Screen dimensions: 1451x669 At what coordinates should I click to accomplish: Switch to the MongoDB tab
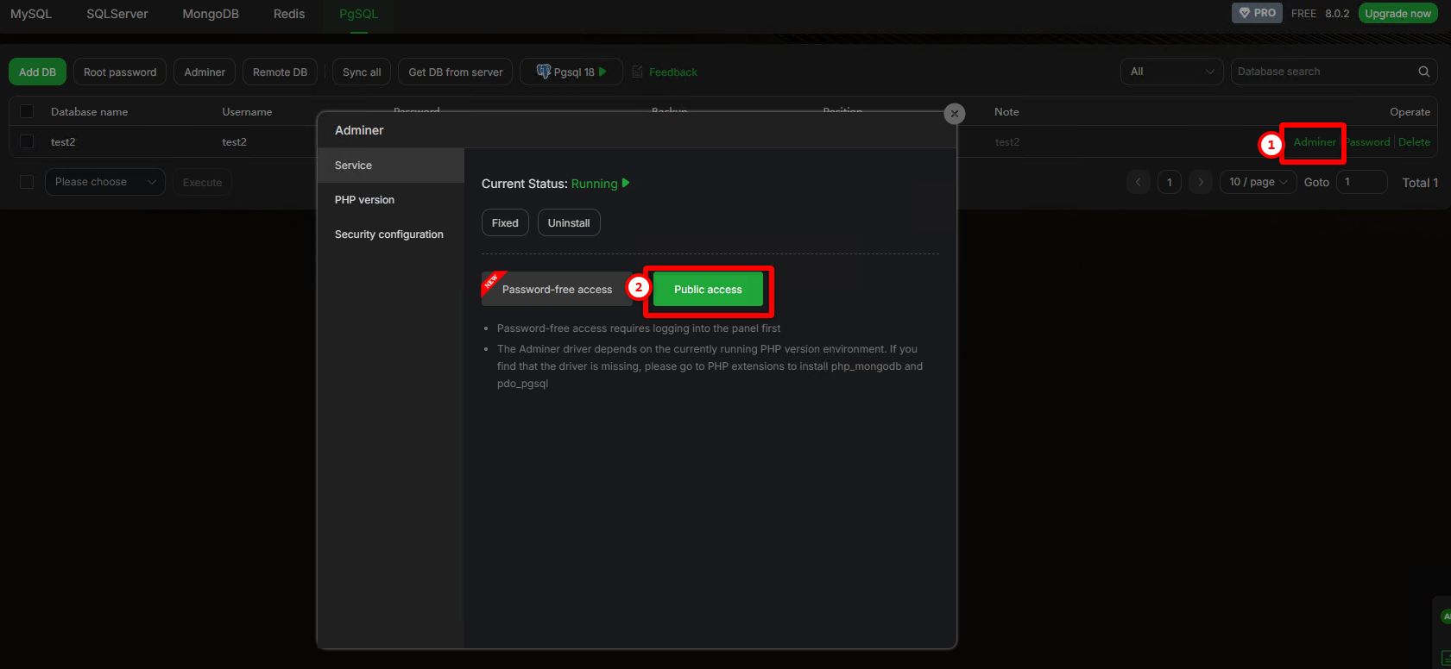[211, 14]
